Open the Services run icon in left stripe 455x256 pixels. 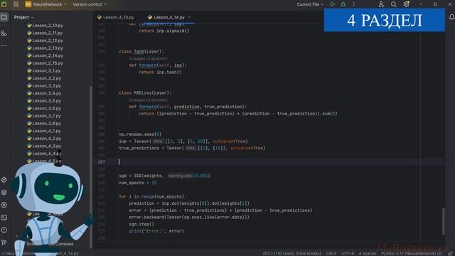pyautogui.click(x=4, y=205)
